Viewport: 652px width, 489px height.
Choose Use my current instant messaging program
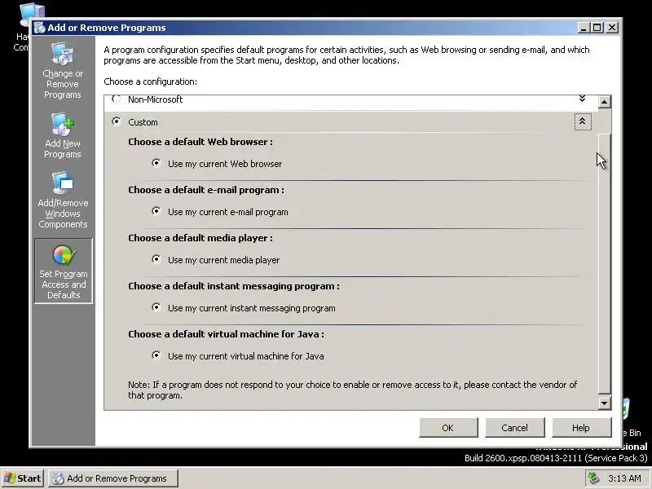click(156, 307)
